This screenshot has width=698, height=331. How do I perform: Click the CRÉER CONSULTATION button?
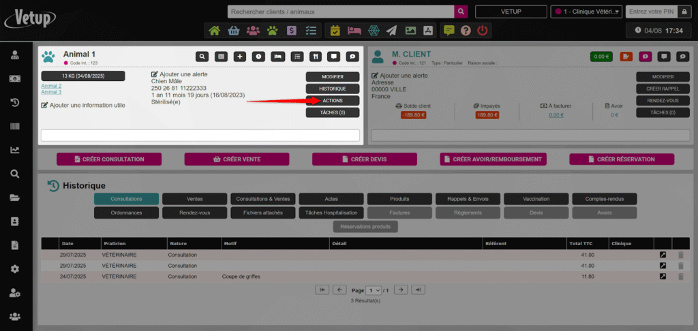[109, 159]
